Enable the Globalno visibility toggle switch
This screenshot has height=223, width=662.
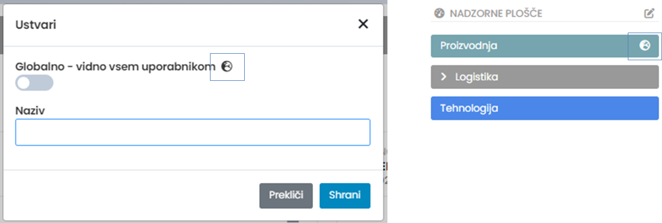[x=35, y=82]
